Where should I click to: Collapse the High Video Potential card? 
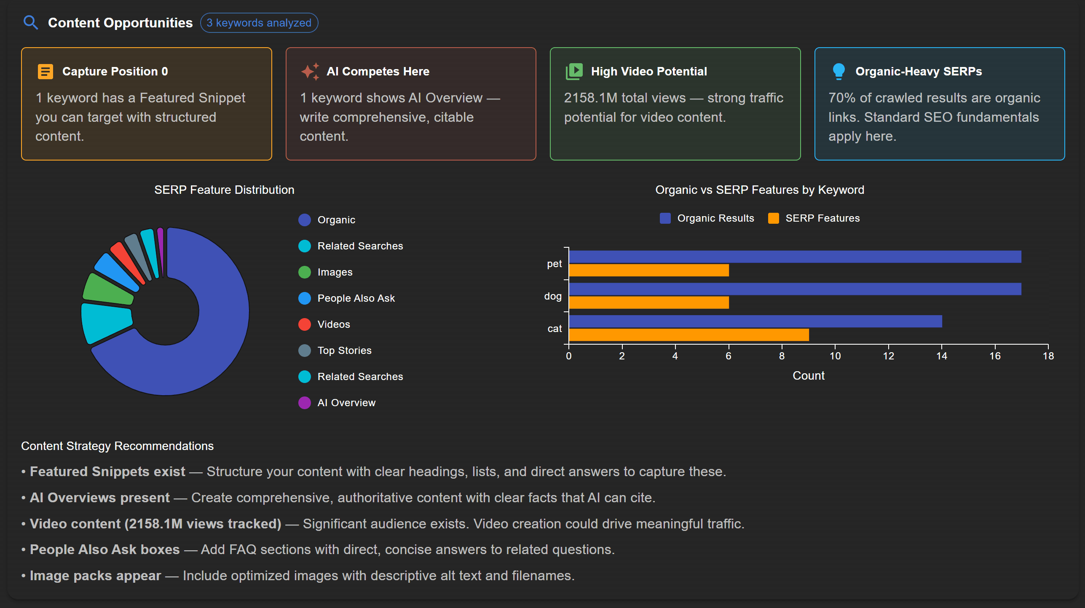coord(675,104)
